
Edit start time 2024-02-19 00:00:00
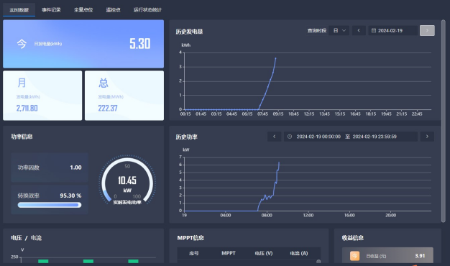click(x=318, y=137)
